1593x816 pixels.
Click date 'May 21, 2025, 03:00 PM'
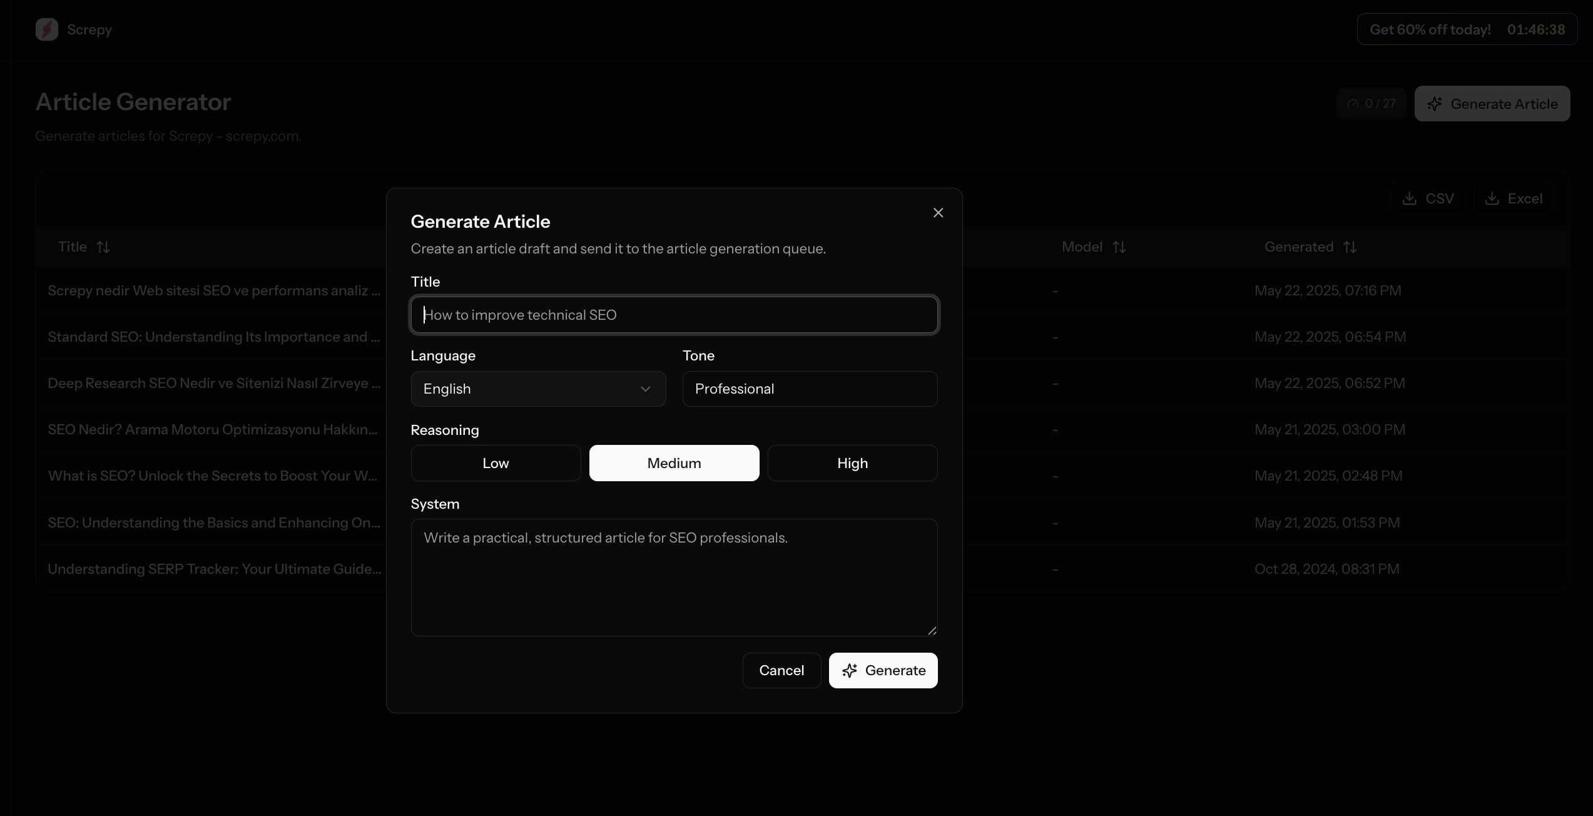pos(1330,429)
